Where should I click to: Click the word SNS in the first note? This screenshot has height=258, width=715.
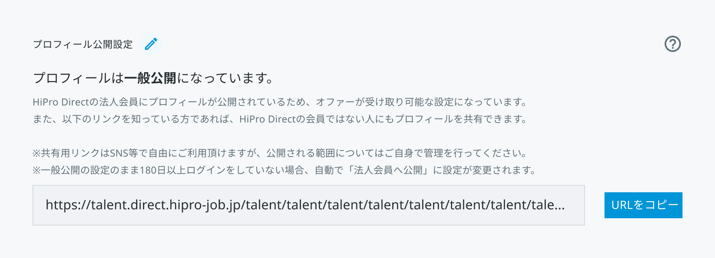(x=119, y=153)
